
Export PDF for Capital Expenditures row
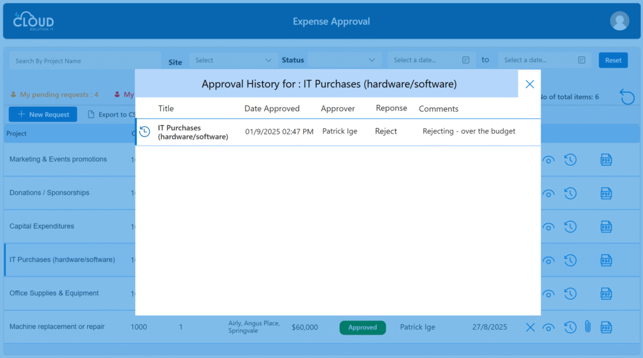tap(606, 227)
